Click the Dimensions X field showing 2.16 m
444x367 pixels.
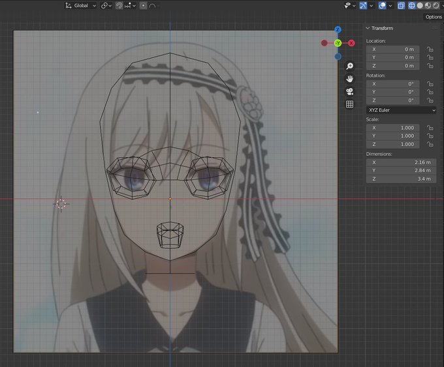(x=401, y=162)
